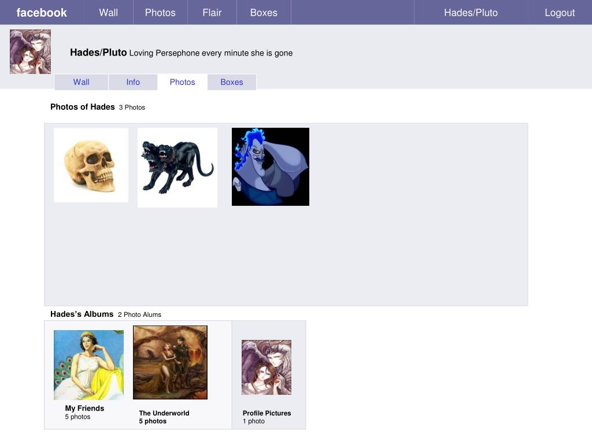Click the '2 Photo Alums' count label
Screen dimensions: 592x444
tap(139, 314)
